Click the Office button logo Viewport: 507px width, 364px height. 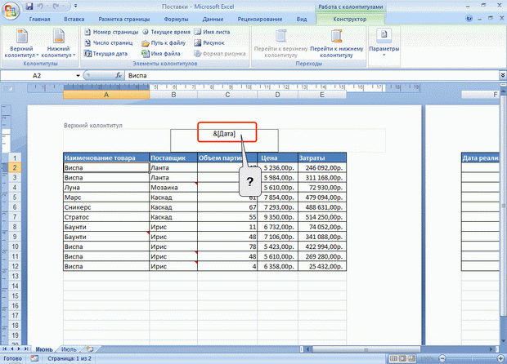coord(11,11)
